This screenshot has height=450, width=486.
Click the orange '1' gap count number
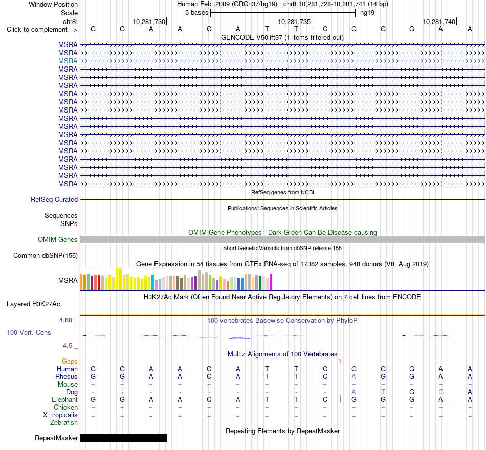340,362
